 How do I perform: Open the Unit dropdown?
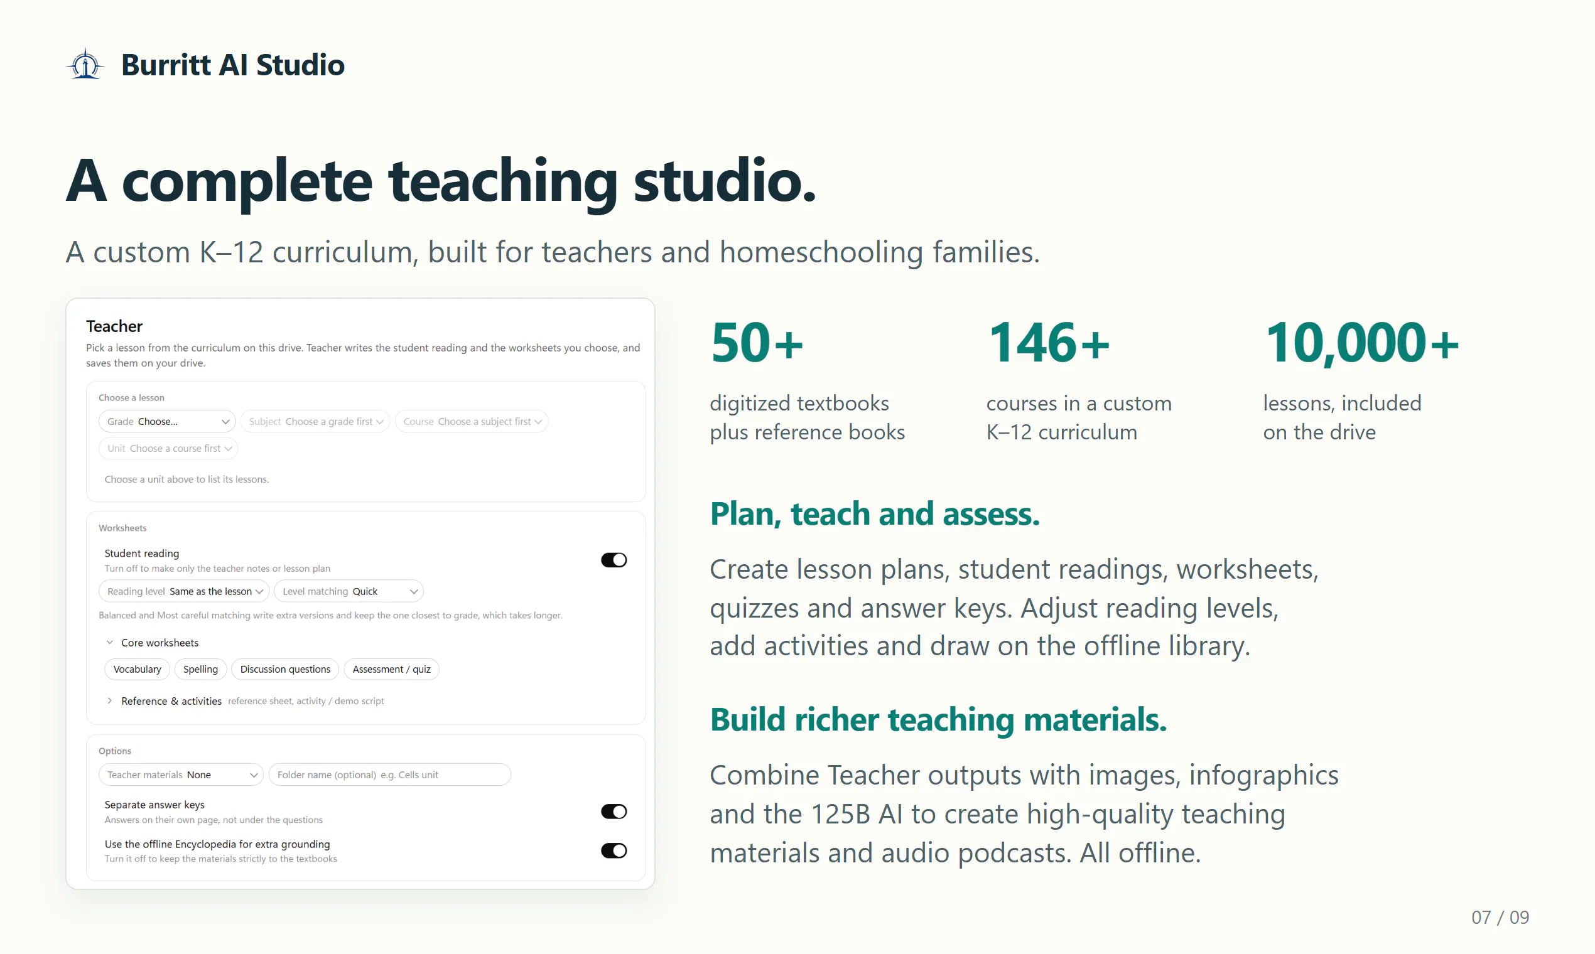168,448
